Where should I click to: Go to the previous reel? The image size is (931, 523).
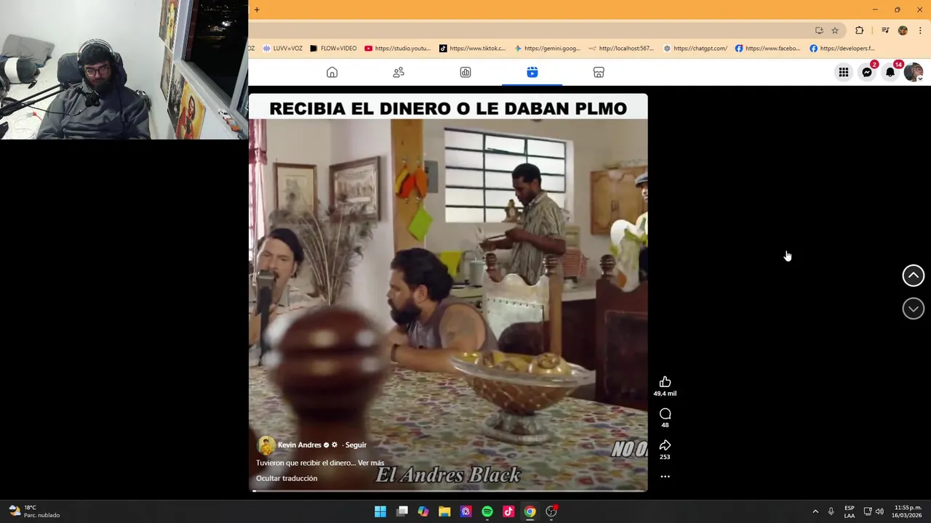tap(914, 275)
